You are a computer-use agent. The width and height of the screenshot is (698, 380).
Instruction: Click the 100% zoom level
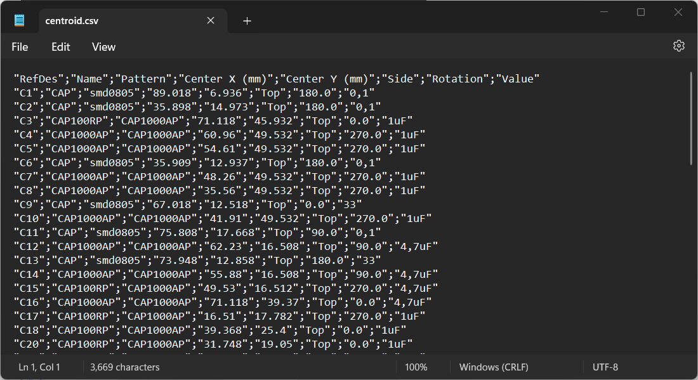click(416, 367)
